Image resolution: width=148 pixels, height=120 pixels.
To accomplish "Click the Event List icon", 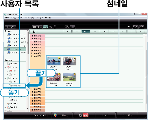I will point(8,107).
